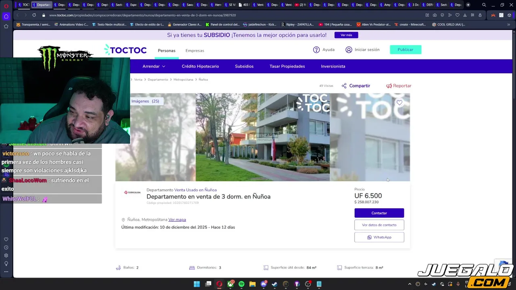Screen dimensions: 516x290
Task: Click Ver más in the subsidio banner
Action: click(346, 35)
